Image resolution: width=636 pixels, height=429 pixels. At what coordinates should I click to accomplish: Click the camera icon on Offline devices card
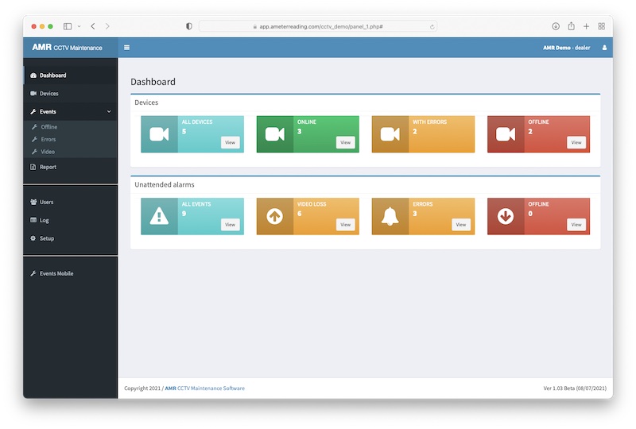(x=506, y=134)
